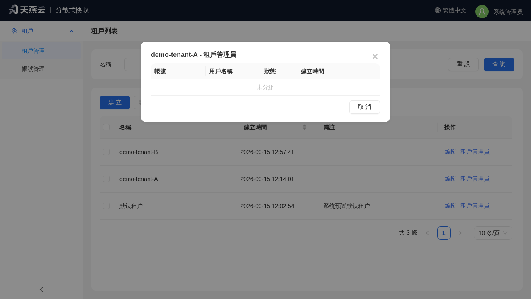Click the 默认租户 name cell
531x299 pixels.
point(131,206)
